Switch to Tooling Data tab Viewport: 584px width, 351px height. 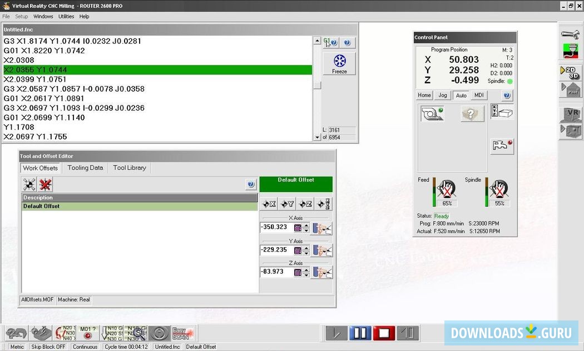click(85, 168)
